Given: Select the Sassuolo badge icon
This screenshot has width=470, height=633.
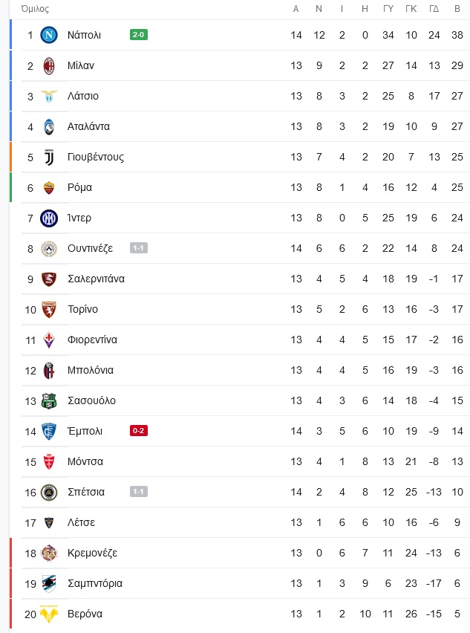Looking at the screenshot, I should pos(49,401).
